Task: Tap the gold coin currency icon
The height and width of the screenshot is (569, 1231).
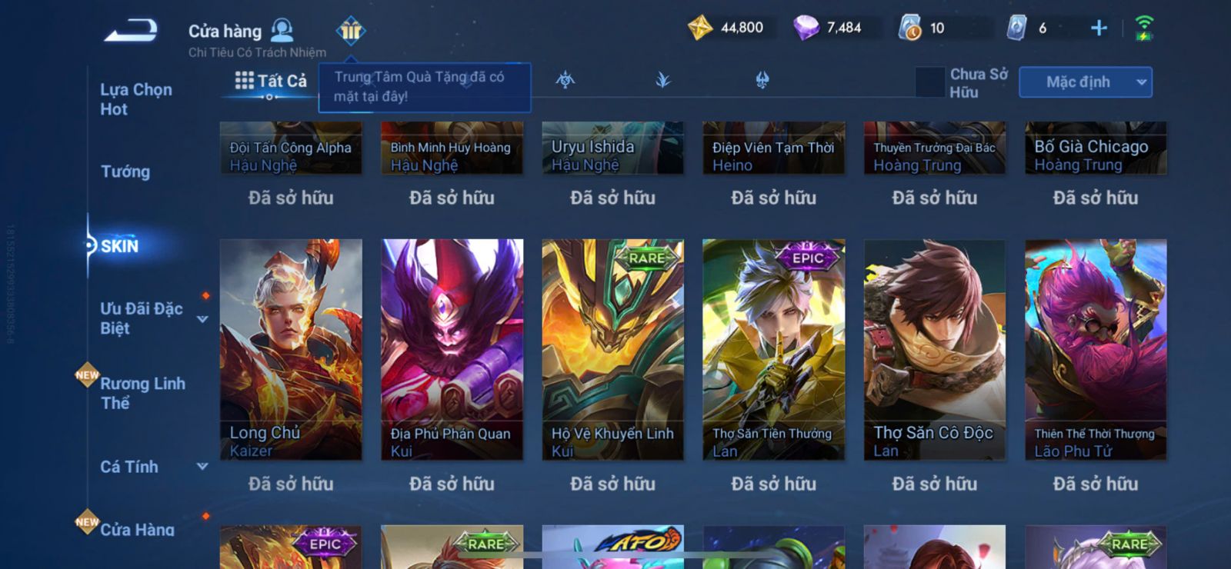Action: click(x=700, y=28)
